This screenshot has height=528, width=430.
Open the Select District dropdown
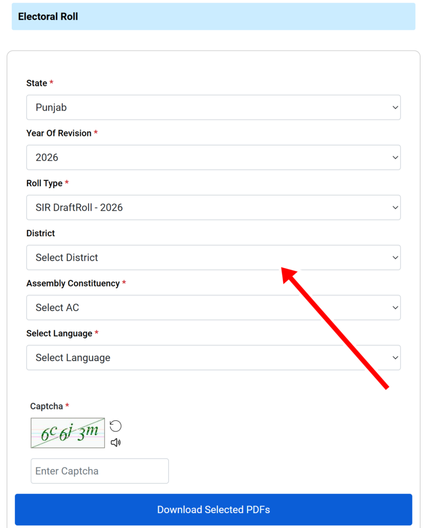pos(213,258)
